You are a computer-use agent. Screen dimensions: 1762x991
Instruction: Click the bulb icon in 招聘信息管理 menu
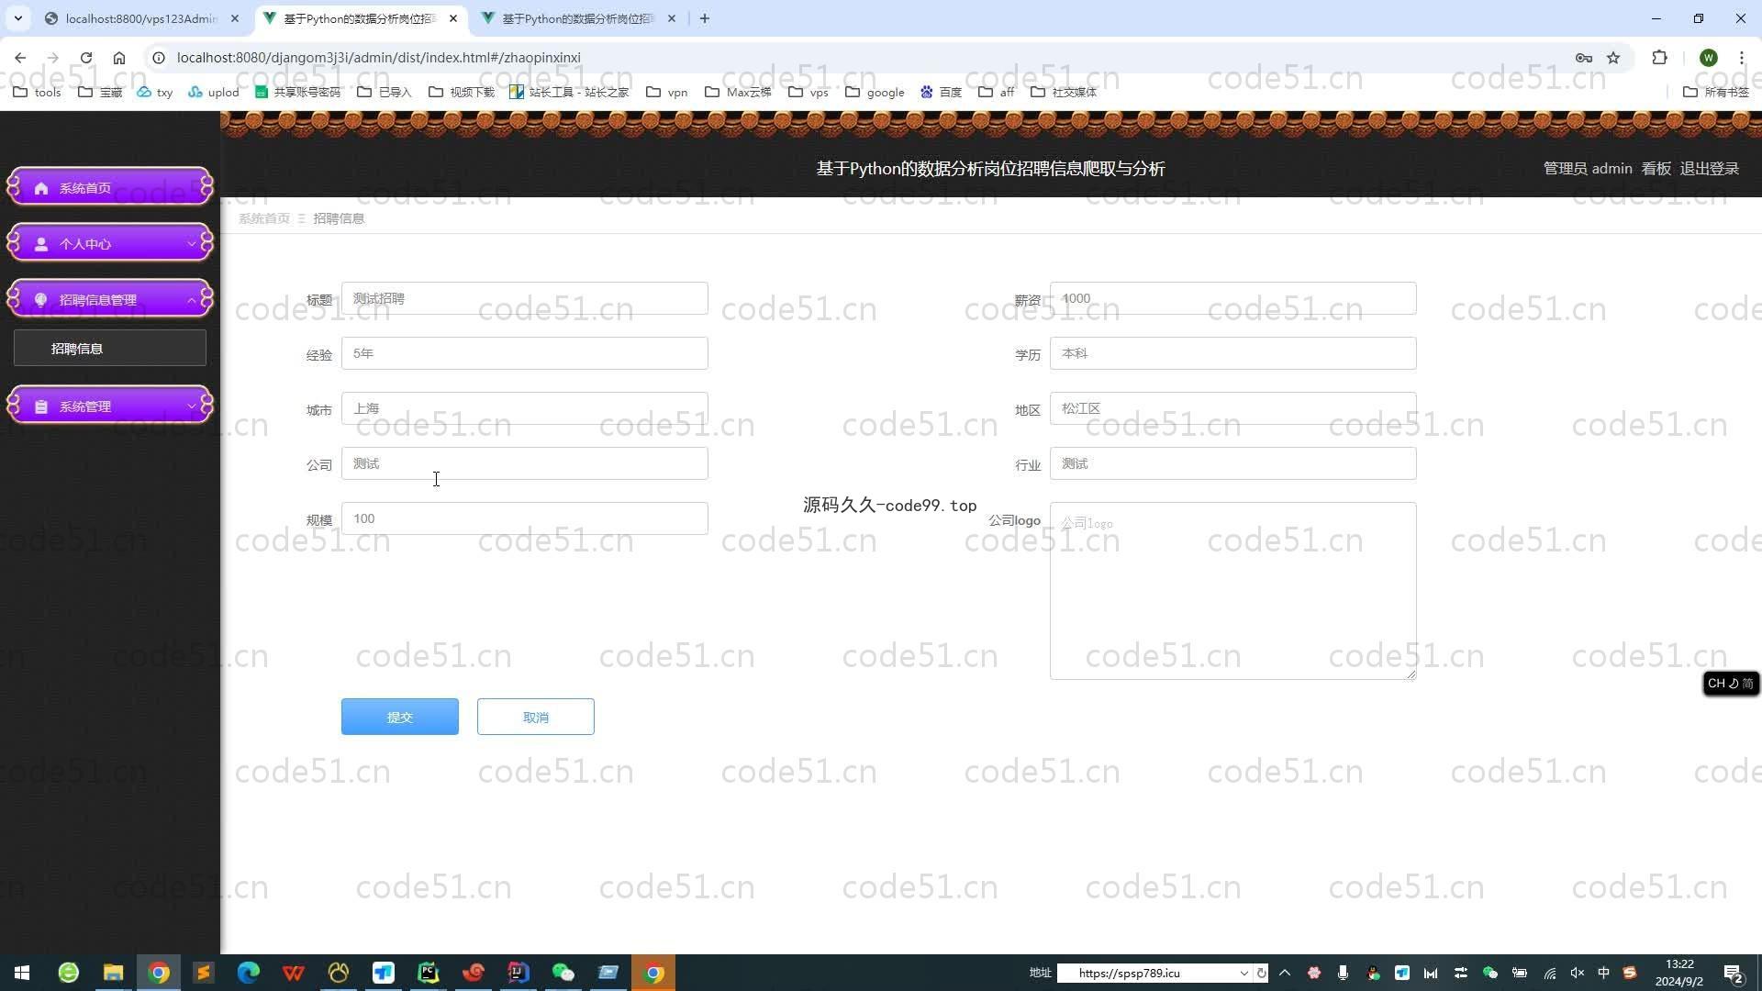click(41, 300)
